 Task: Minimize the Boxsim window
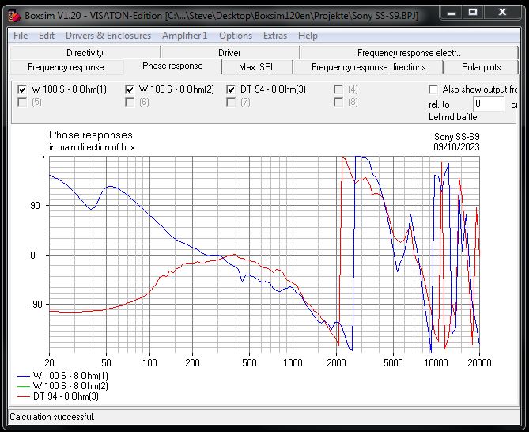[452, 13]
